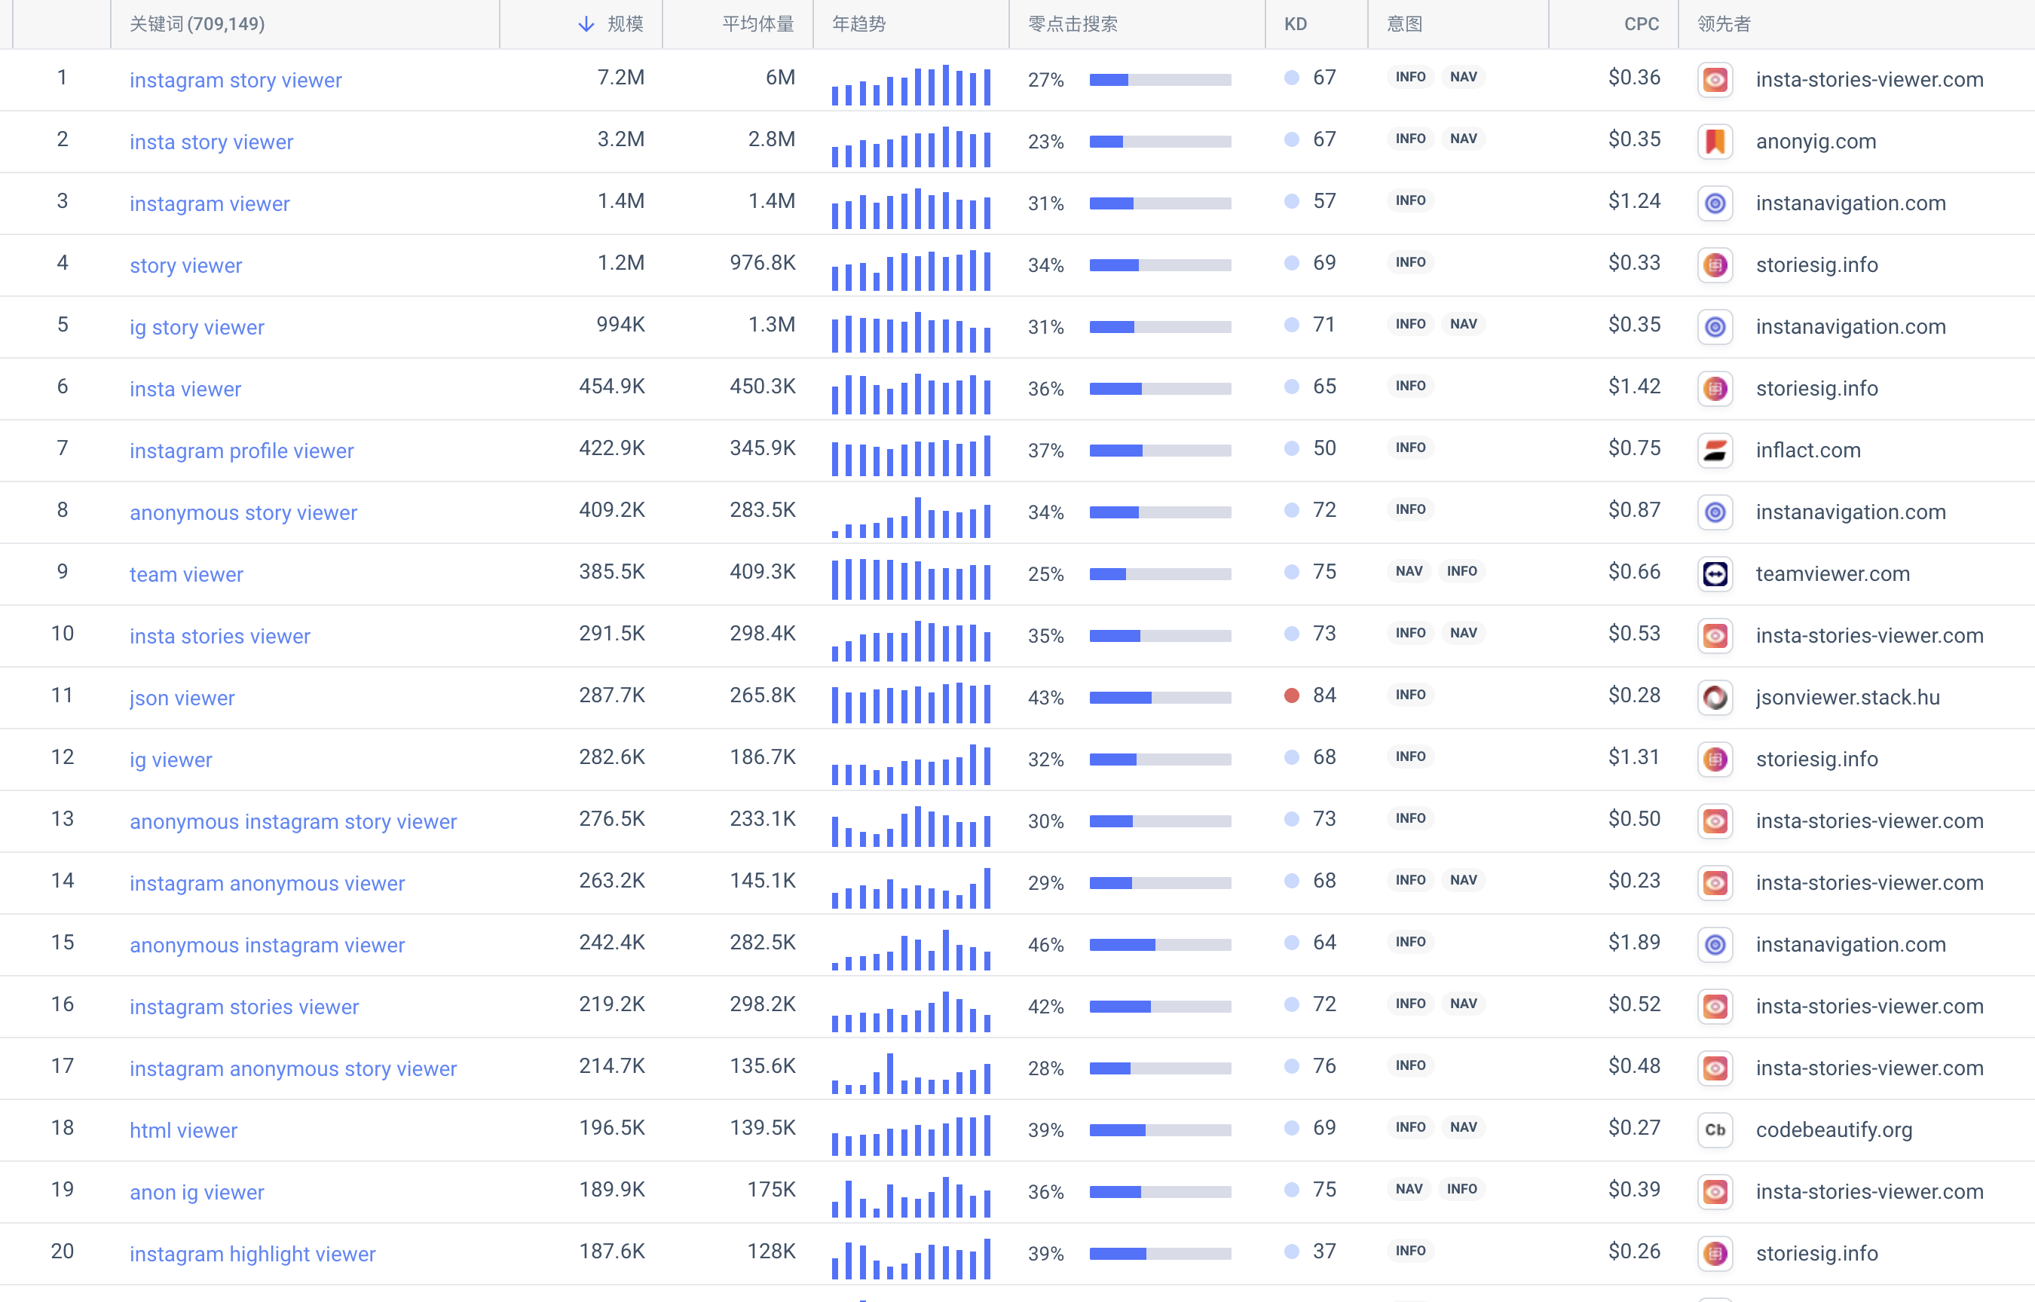Open anonymous instagram story viewer keyword
The height and width of the screenshot is (1302, 2035).
[x=293, y=821]
